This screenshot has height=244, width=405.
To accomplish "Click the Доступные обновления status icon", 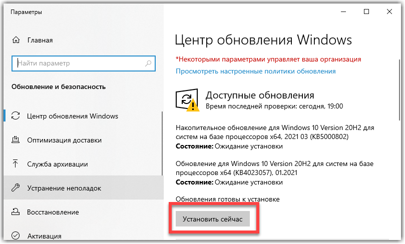I will (x=187, y=99).
